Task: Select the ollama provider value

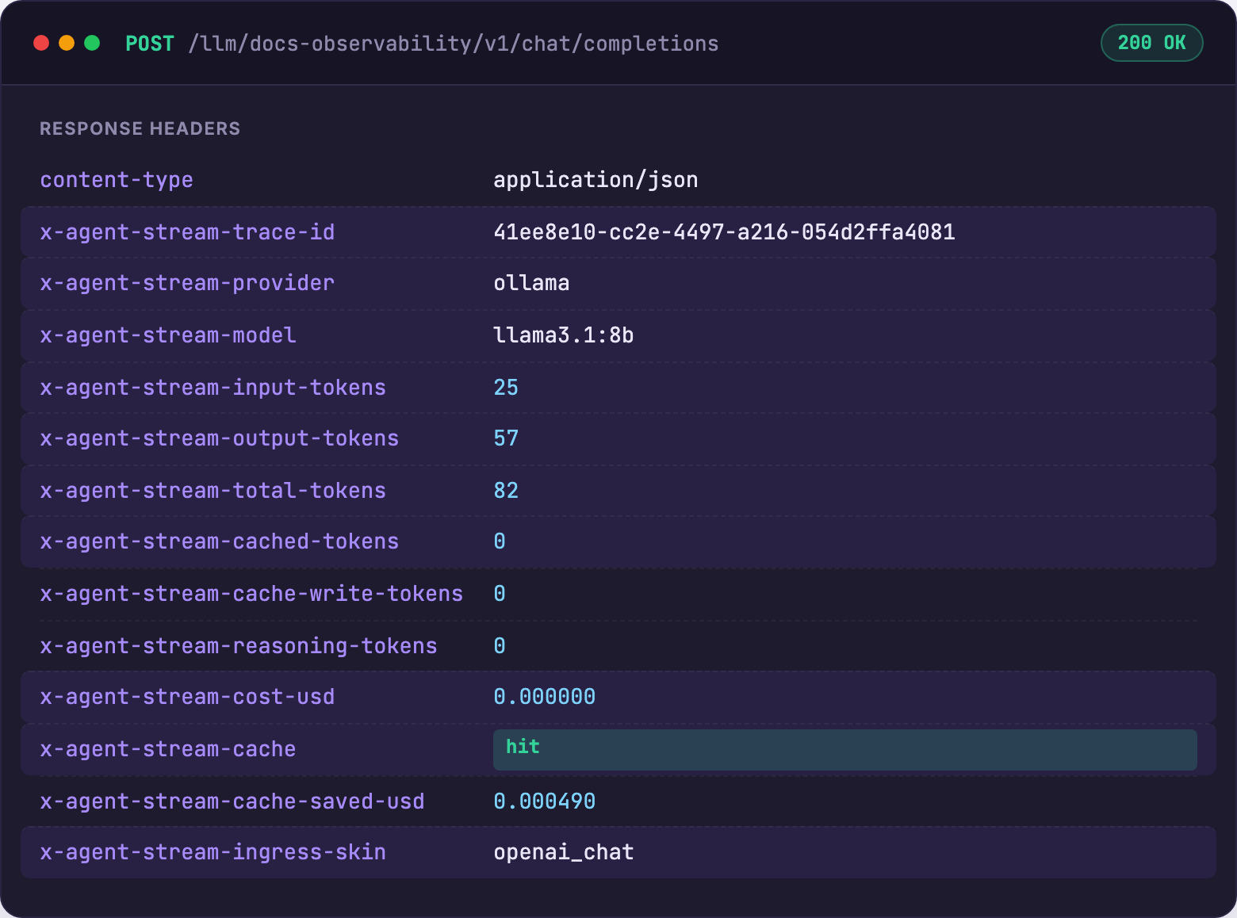Action: tap(531, 283)
